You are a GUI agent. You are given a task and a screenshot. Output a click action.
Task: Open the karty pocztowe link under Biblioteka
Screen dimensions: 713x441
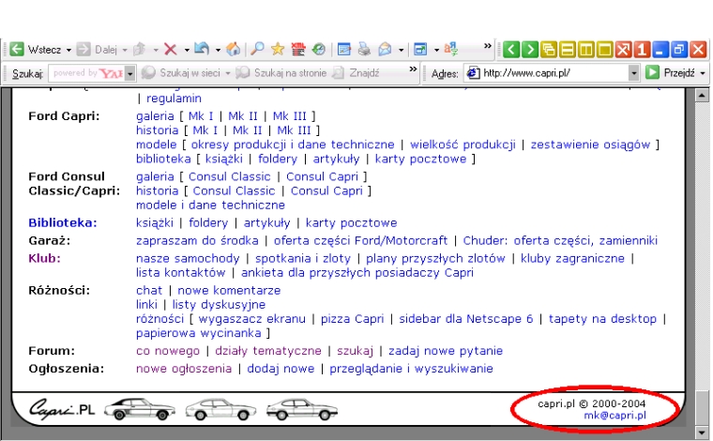[351, 223]
